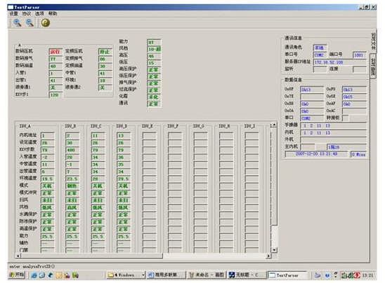Click the zoom in magnifier toolbar icon
The width and height of the screenshot is (385, 283).
tap(17, 23)
